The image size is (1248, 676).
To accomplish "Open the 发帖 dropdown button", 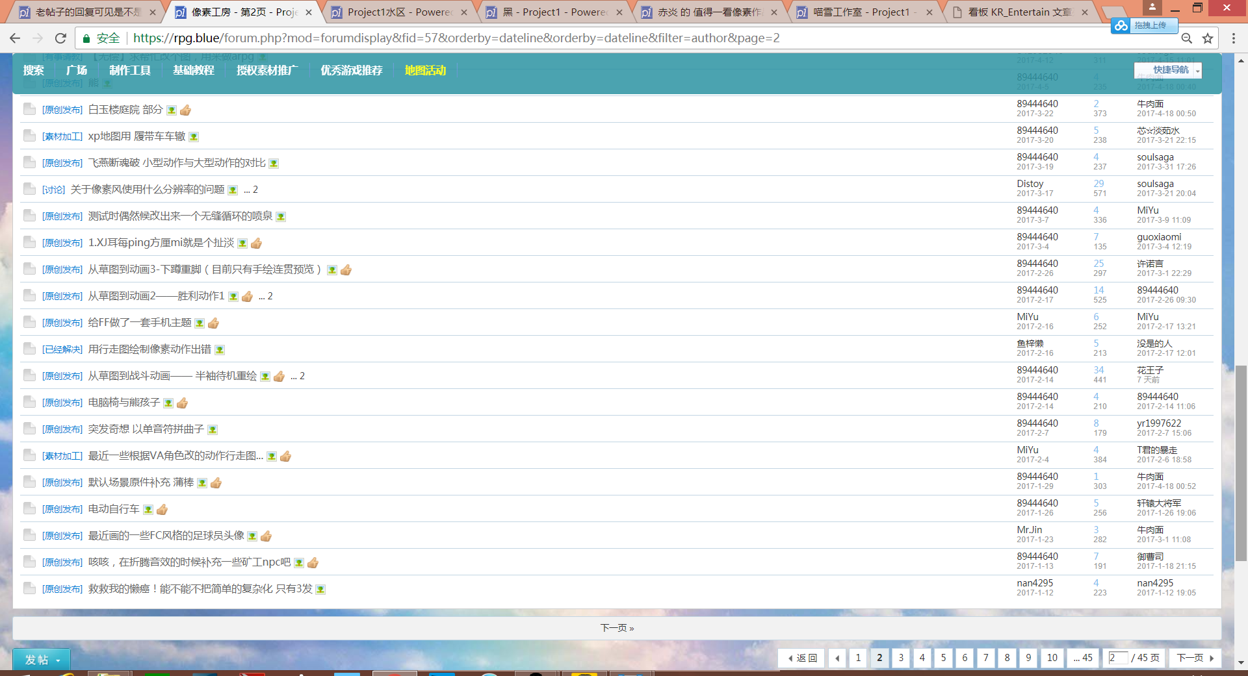I will [42, 660].
